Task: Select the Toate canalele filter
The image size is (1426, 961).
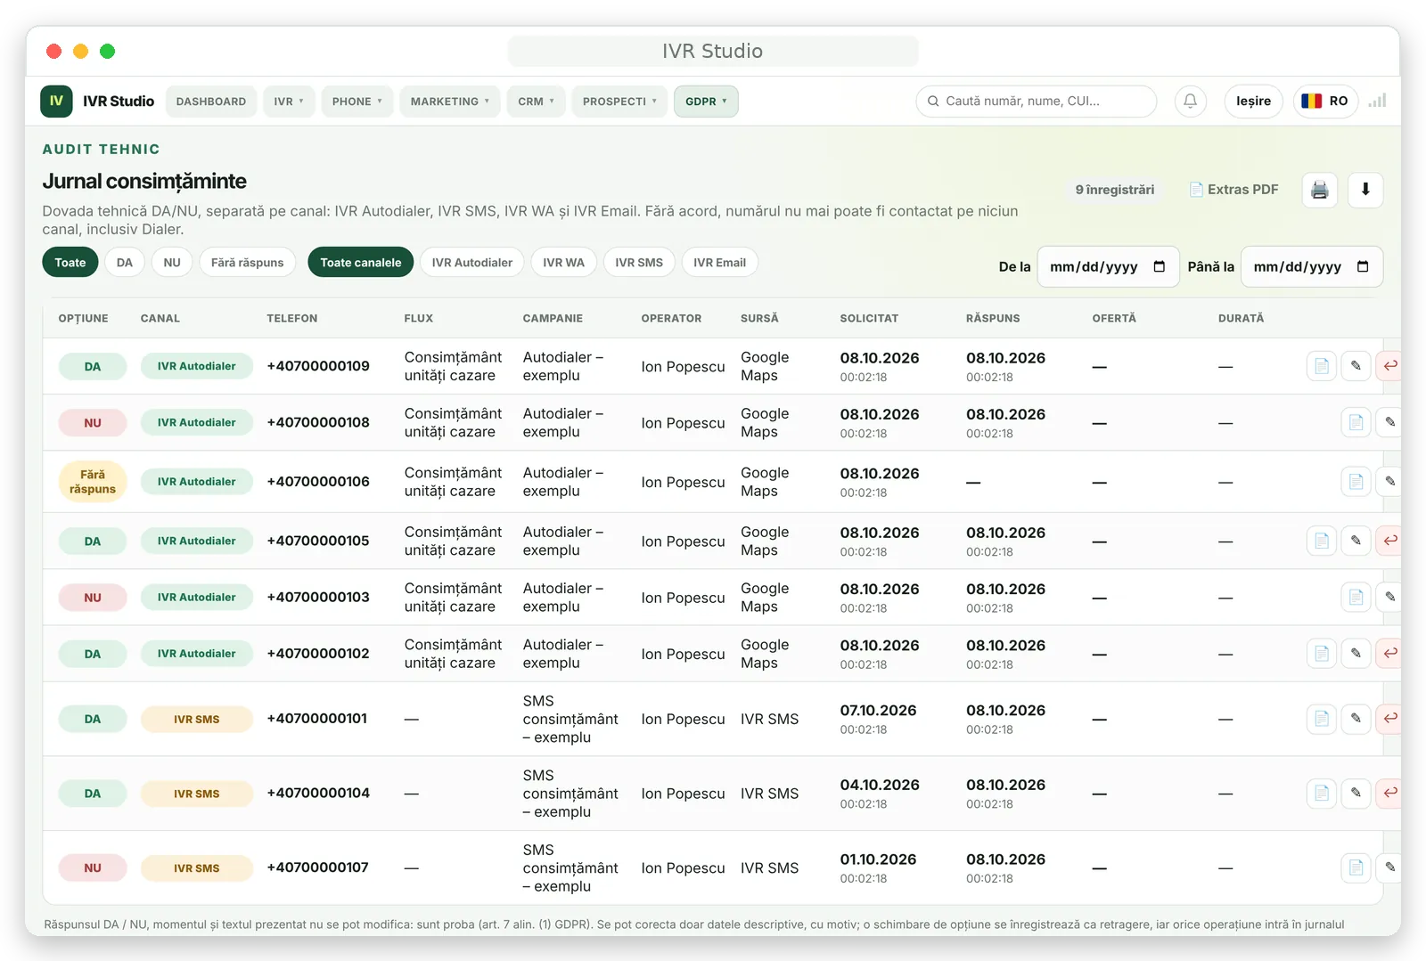Action: click(361, 262)
